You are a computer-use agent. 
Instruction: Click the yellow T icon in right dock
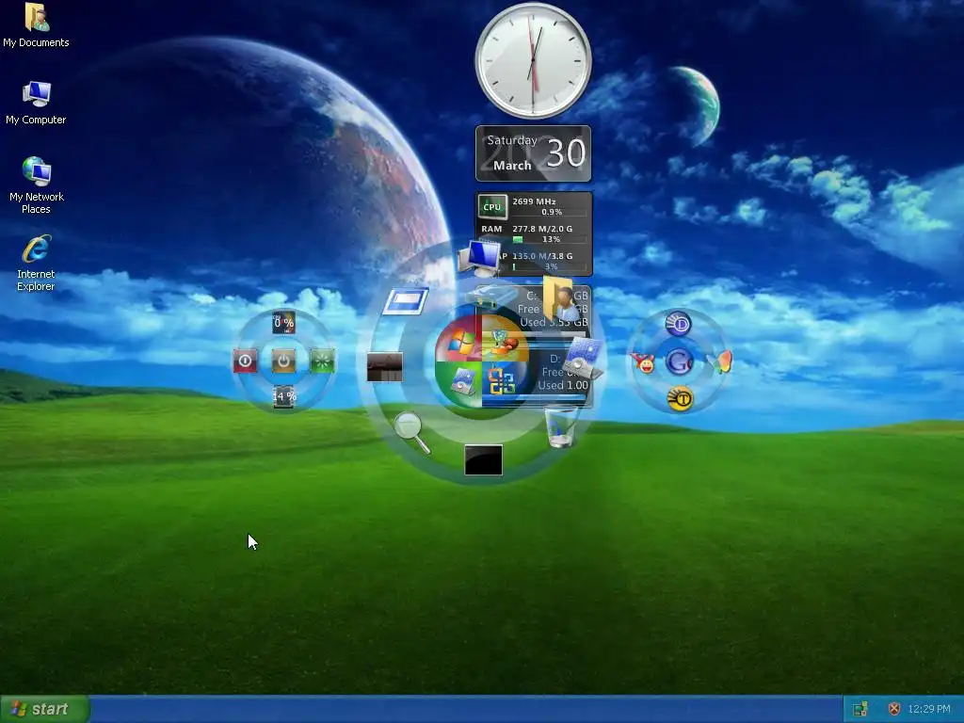coord(680,399)
